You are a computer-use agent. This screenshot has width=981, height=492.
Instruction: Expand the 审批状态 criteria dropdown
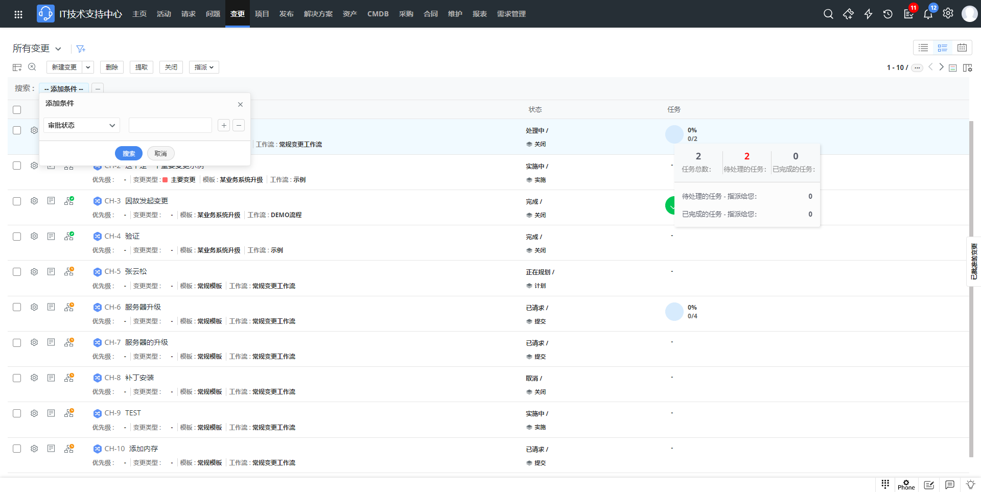[82, 125]
